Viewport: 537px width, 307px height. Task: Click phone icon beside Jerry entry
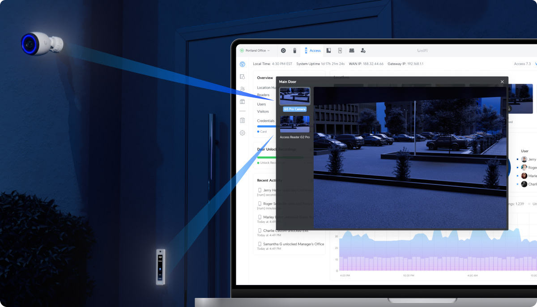coord(260,190)
